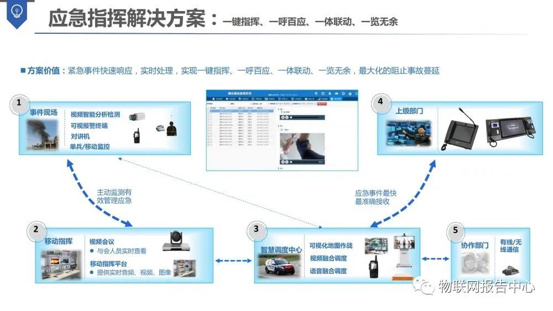
Task: Click the lightbulb icon in the title bar
Action: [17, 11]
